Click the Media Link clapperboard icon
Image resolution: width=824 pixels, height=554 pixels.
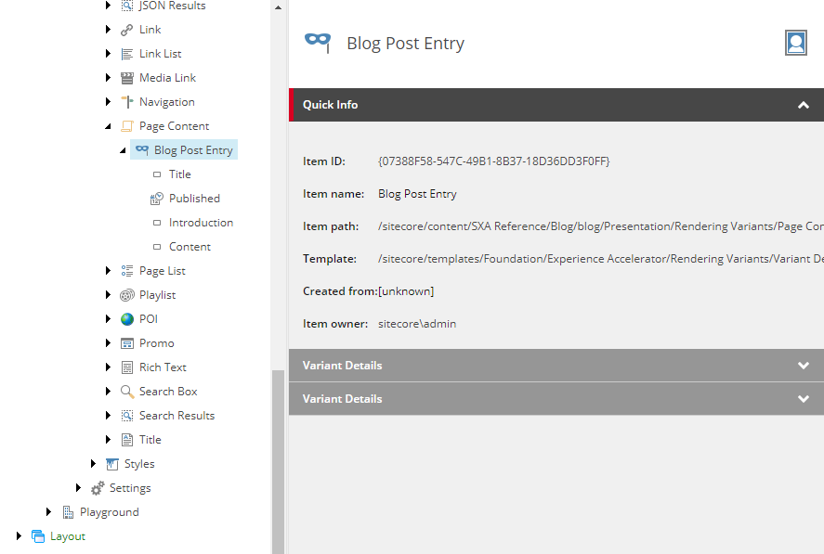126,78
